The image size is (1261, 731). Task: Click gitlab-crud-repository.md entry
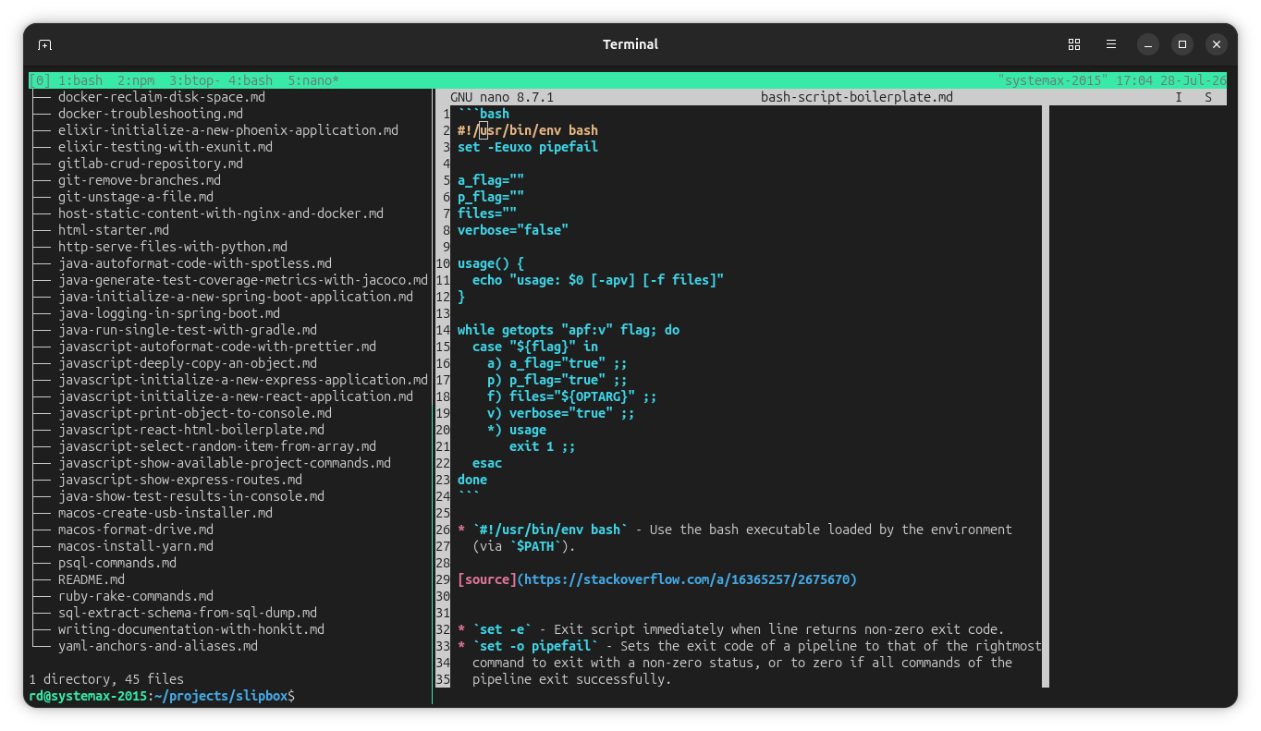point(151,164)
